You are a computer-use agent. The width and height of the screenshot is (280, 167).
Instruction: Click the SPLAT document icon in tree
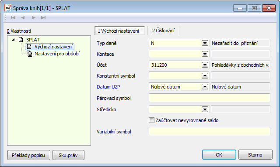21,40
